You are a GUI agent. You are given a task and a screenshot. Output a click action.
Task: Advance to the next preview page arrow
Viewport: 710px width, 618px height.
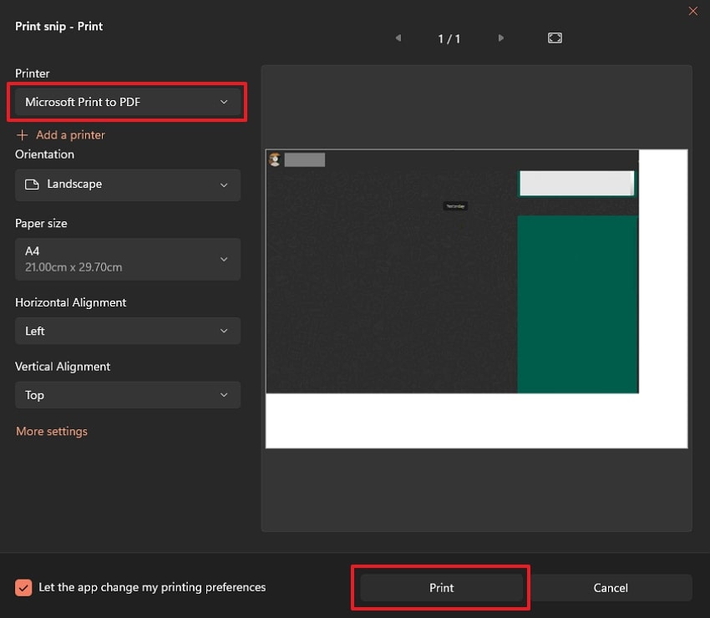pos(501,38)
